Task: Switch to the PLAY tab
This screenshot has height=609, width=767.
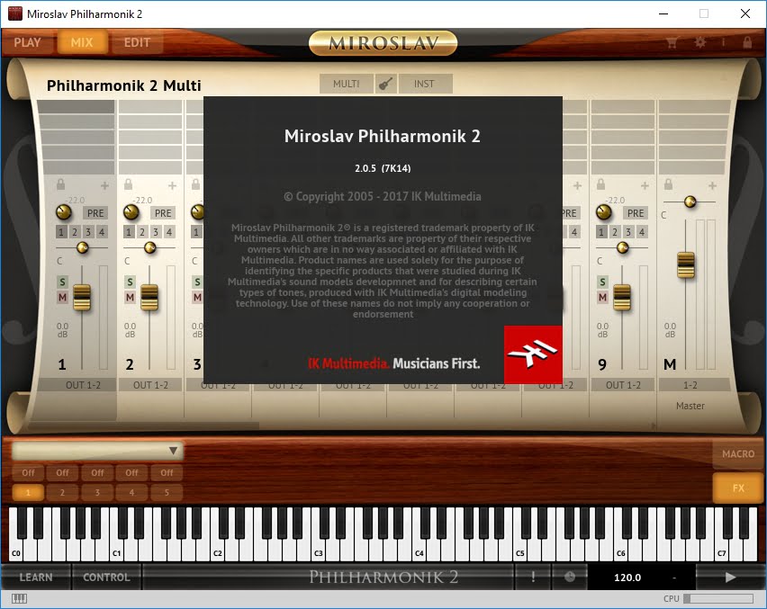Action: [27, 42]
